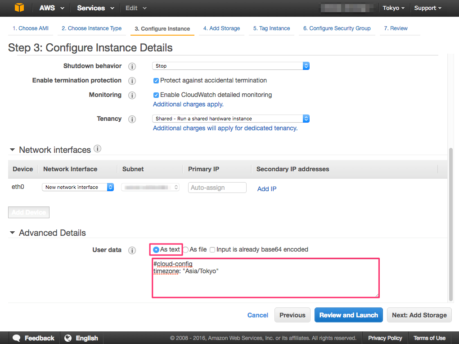
Task: Click the AWS orange cube logo
Action: 19,8
